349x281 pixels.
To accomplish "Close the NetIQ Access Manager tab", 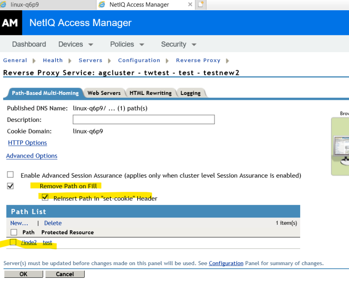I will (190, 4).
